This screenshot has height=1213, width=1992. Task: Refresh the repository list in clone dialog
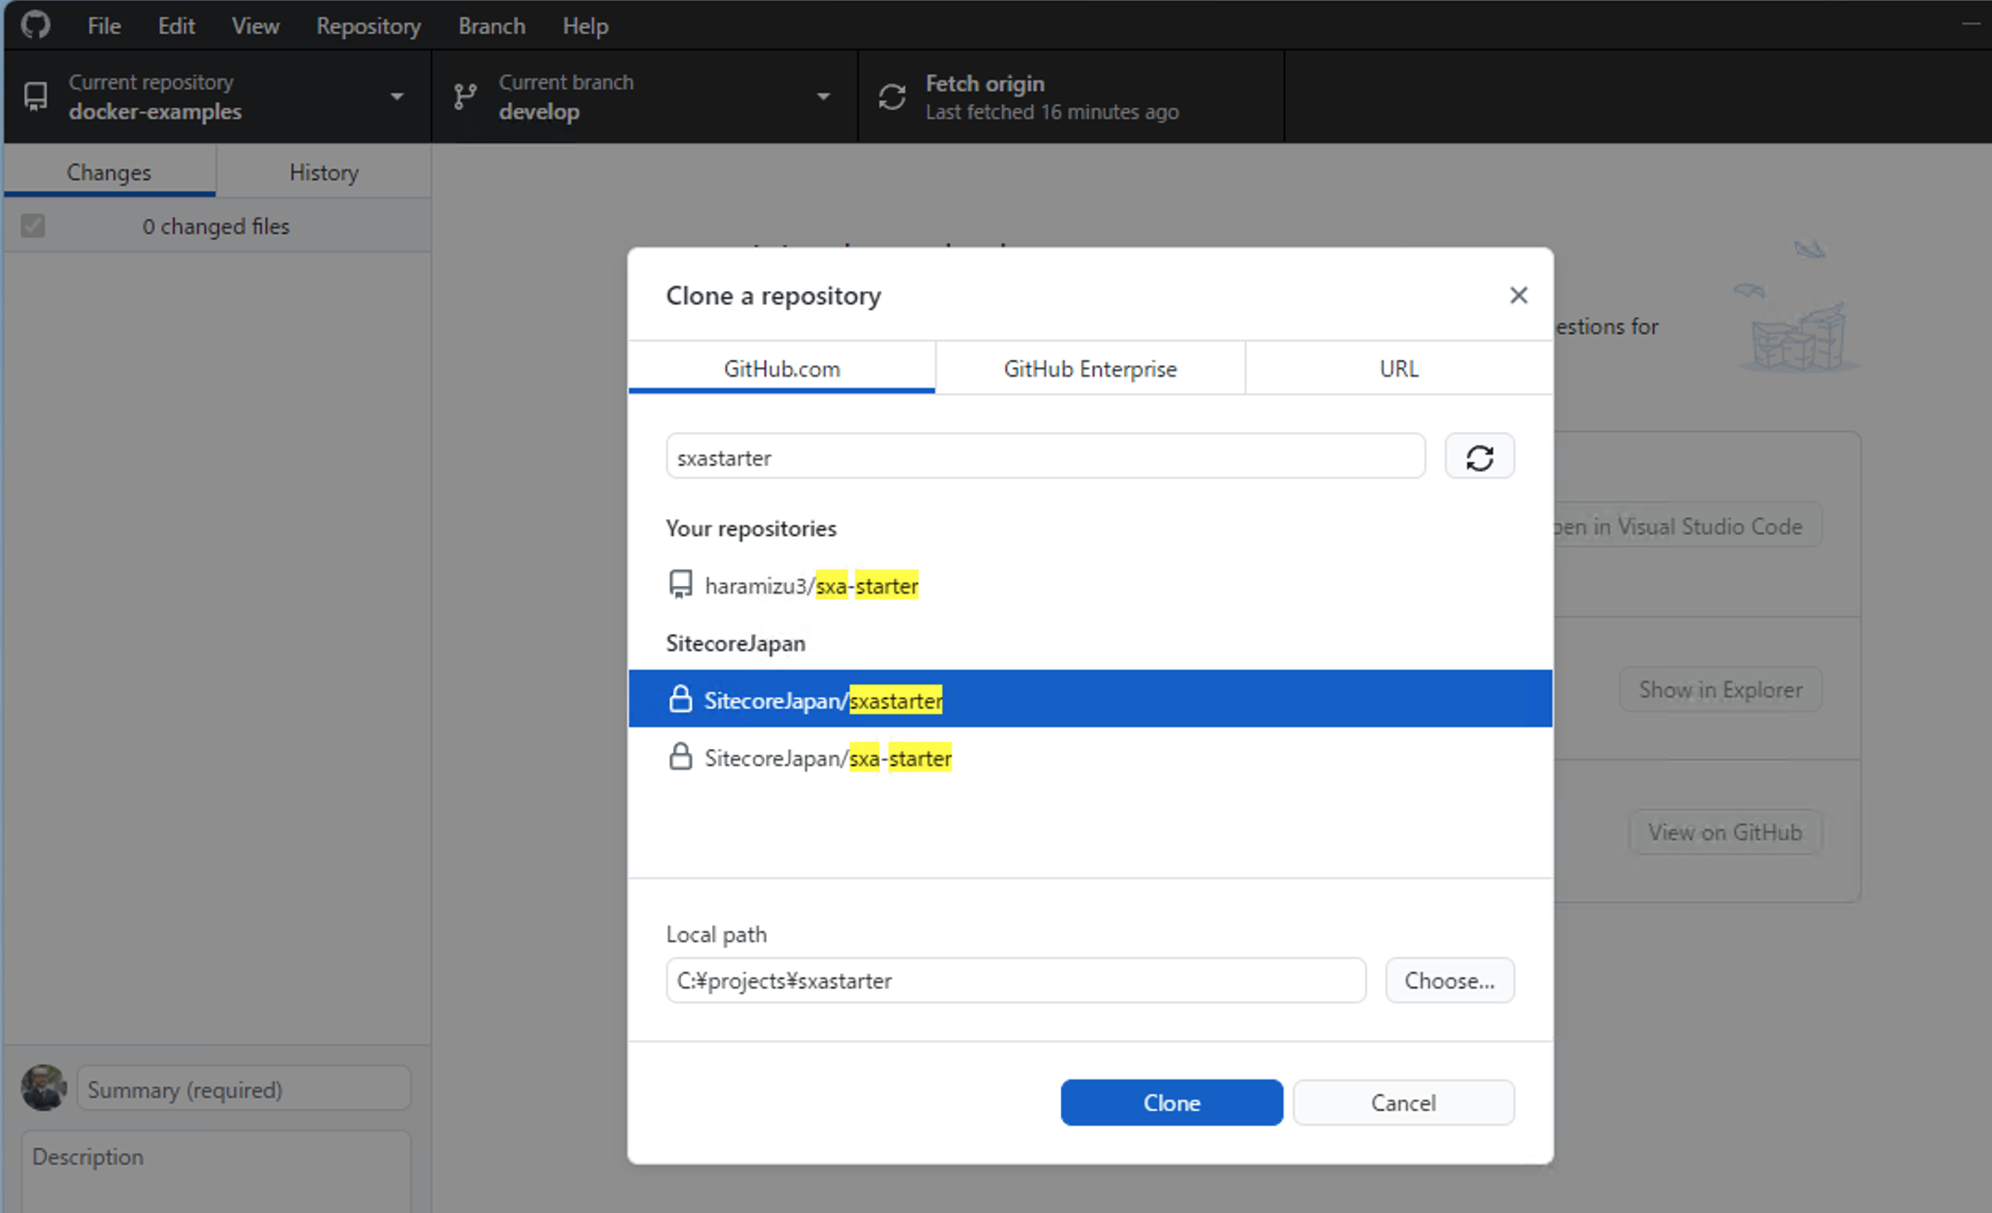pyautogui.click(x=1479, y=456)
